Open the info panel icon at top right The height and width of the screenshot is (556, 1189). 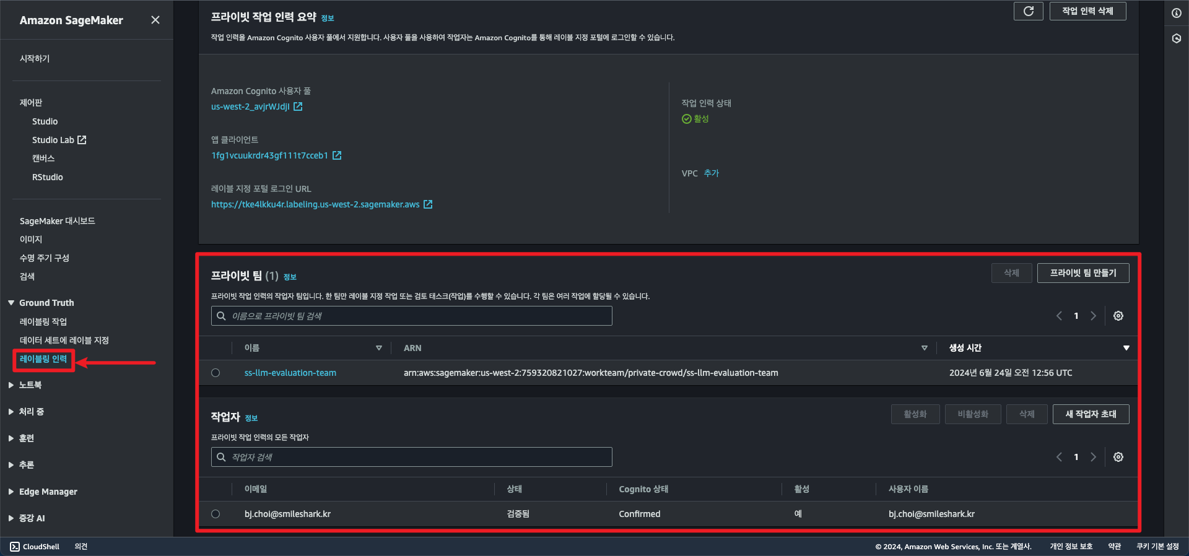tap(1177, 13)
